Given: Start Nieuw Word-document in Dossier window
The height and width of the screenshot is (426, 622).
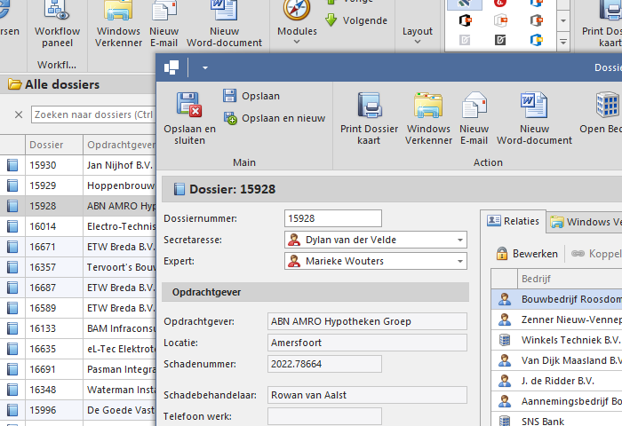Looking at the screenshot, I should [x=534, y=118].
